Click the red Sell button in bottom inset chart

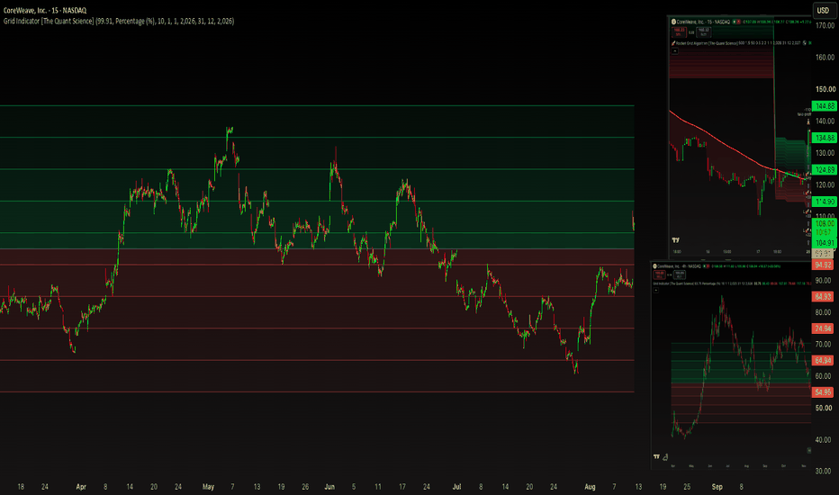click(660, 274)
